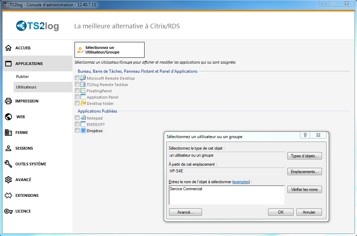Click the Avancé gear icon
Screen dimensions: 357x236
click(x=8, y=180)
